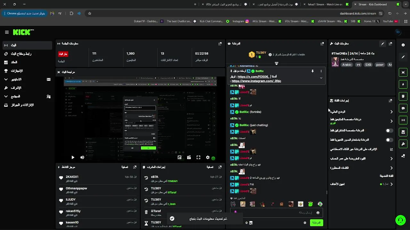Toggle the channel actions widget in sidebar
The height and width of the screenshot is (230, 410).
coord(403,132)
